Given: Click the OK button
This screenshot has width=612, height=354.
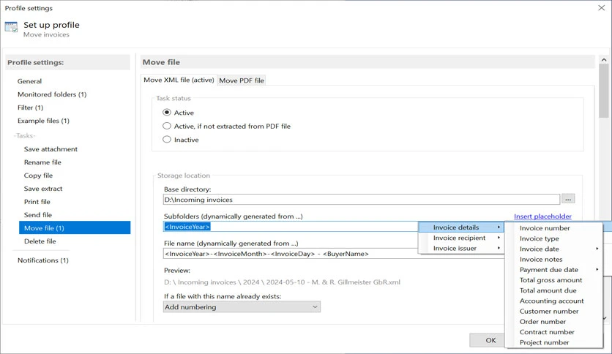Looking at the screenshot, I should coord(487,340).
